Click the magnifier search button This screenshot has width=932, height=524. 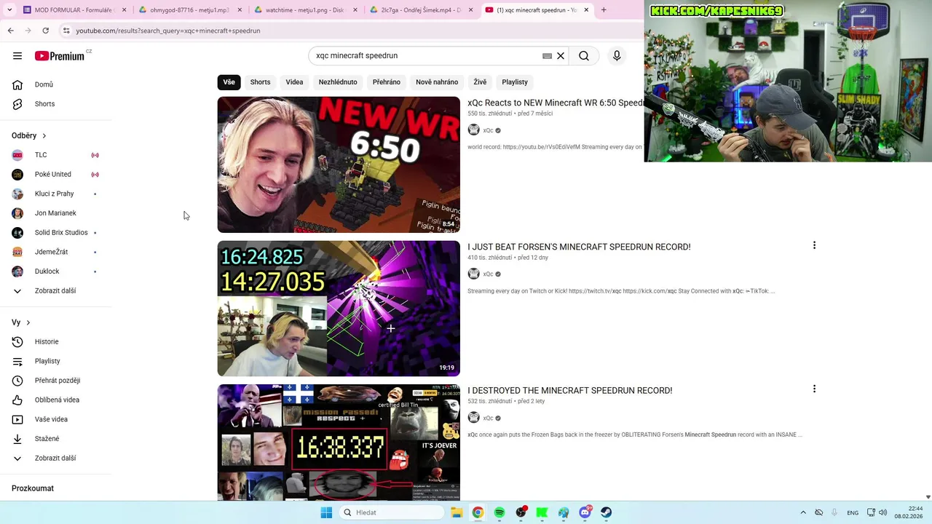[584, 56]
